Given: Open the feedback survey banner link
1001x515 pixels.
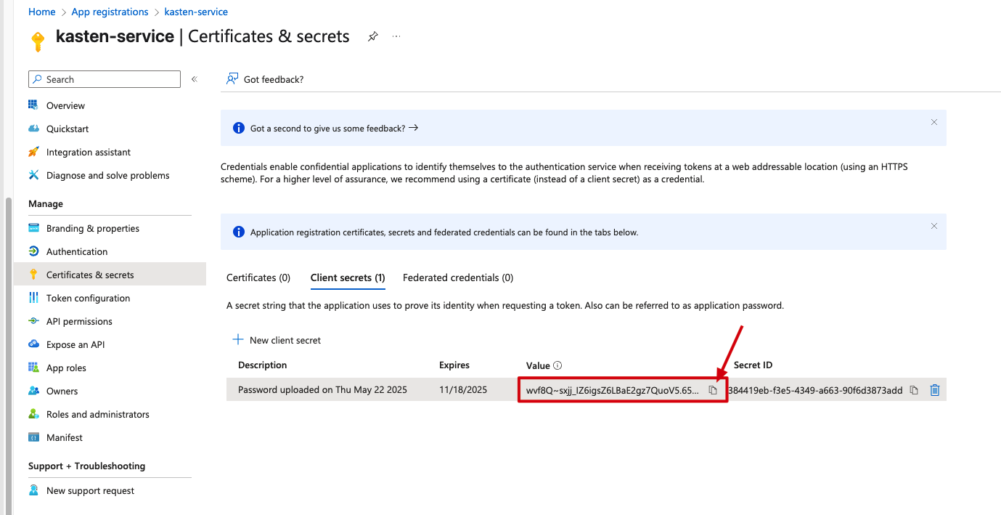Looking at the screenshot, I should [334, 128].
